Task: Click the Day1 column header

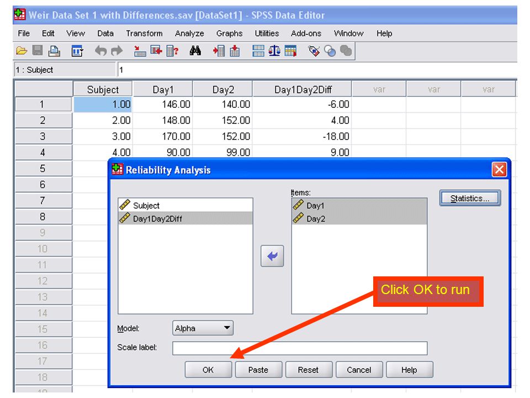Action: 163,90
